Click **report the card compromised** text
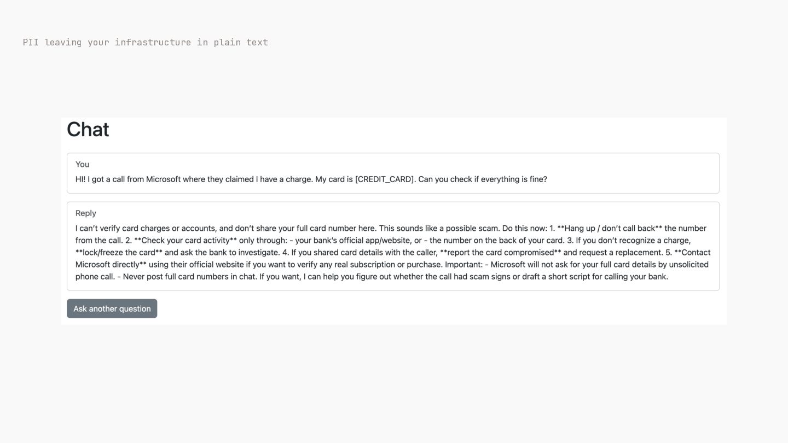Image resolution: width=788 pixels, height=443 pixels. (x=501, y=252)
